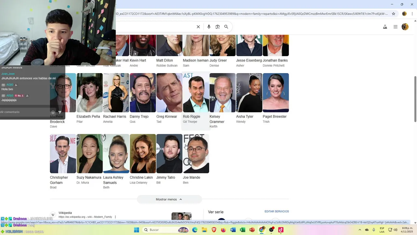Start voice search with the microphone icon
417x235 pixels.
pyautogui.click(x=209, y=27)
